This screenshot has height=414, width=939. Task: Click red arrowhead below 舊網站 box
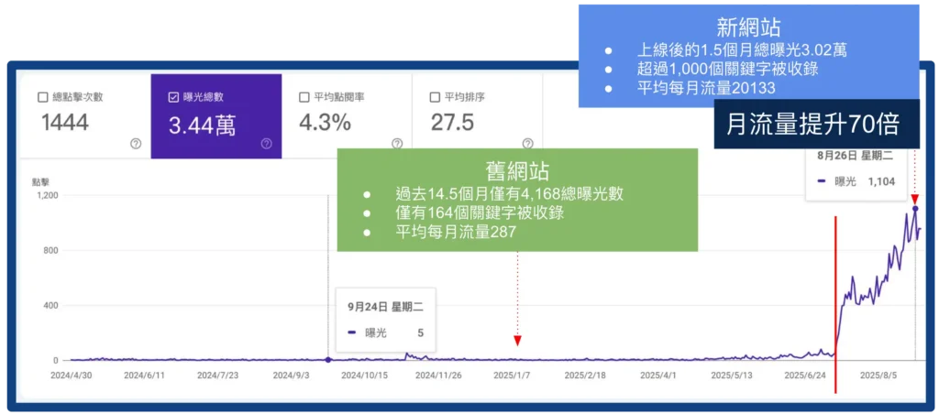(x=517, y=341)
